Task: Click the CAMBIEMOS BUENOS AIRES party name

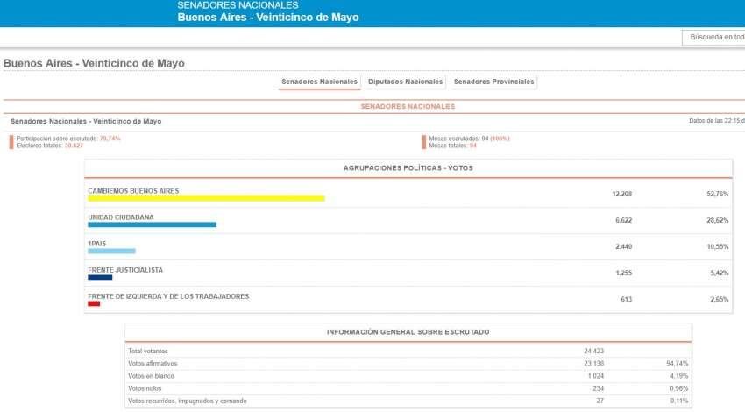Action: [133, 190]
